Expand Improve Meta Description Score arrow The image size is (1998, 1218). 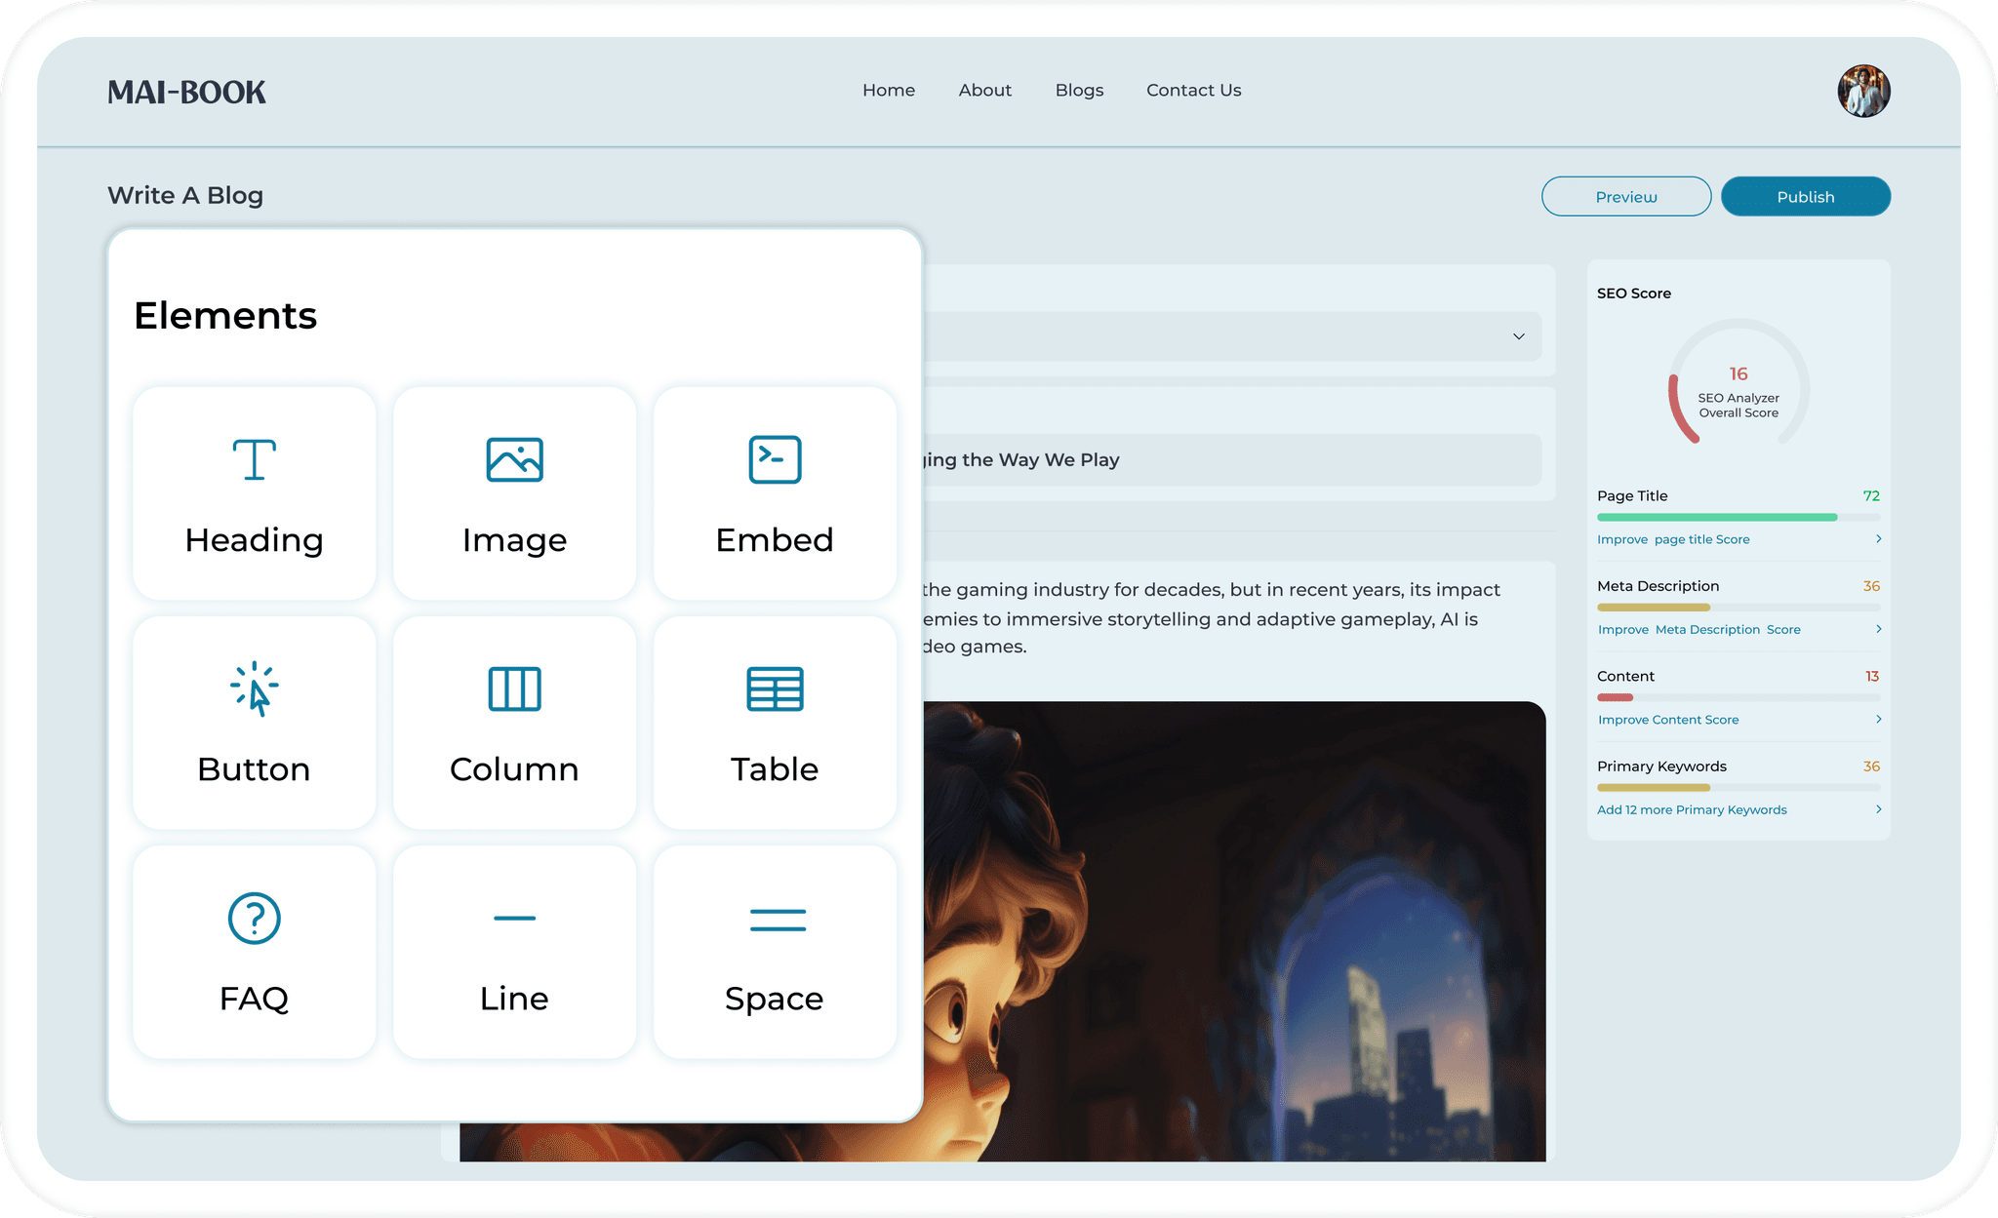(1878, 629)
